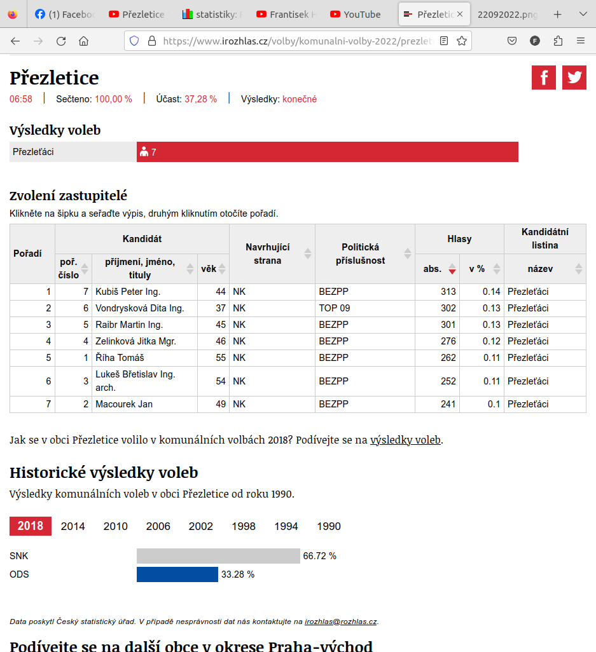Image resolution: width=596 pixels, height=652 pixels.
Task: Select the 1994 results year
Action: tap(286, 526)
